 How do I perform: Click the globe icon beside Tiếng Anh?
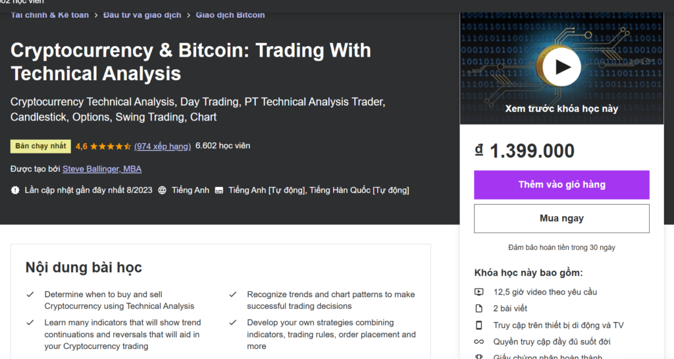click(x=163, y=190)
